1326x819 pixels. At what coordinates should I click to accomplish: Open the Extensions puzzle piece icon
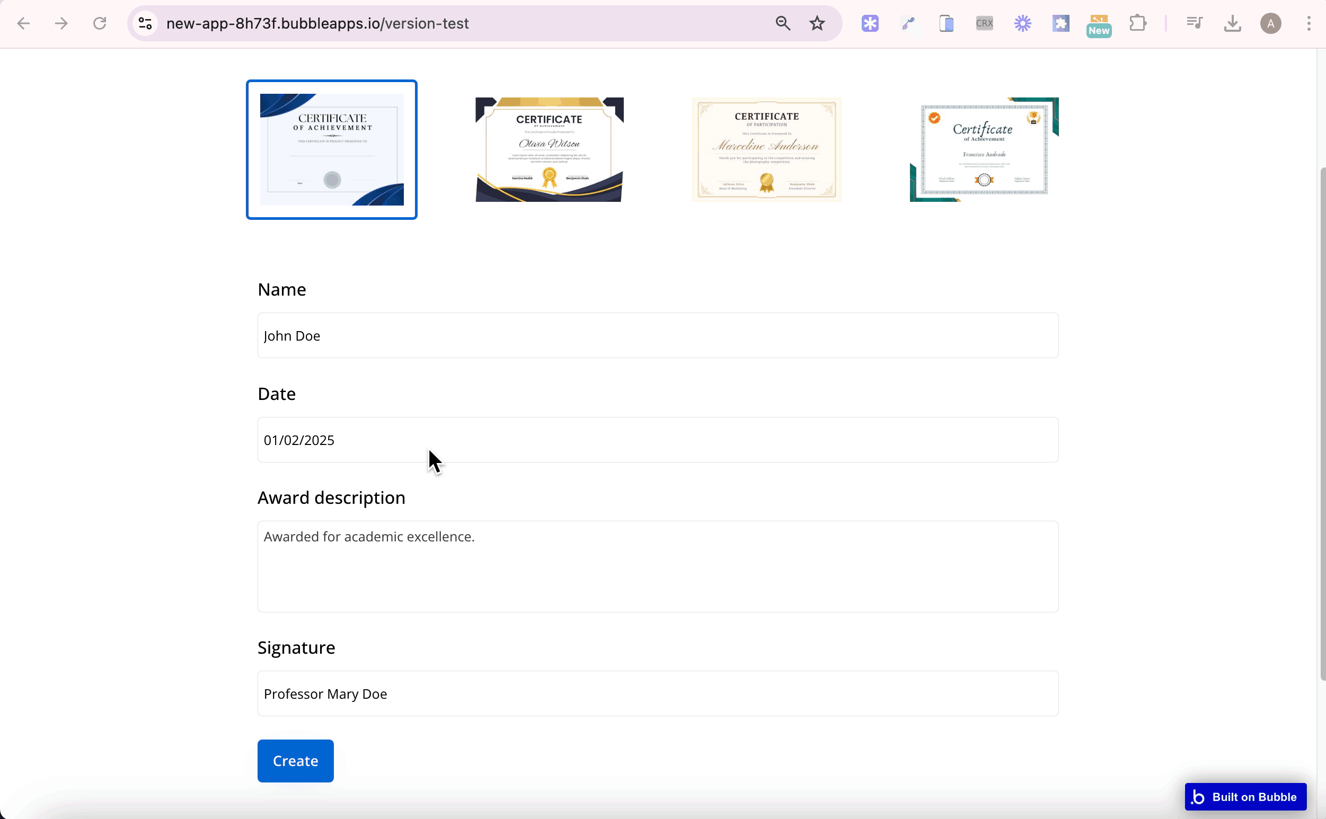1137,23
